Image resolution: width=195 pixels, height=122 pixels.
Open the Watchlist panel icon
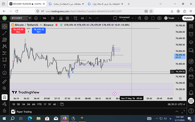[x=191, y=26]
